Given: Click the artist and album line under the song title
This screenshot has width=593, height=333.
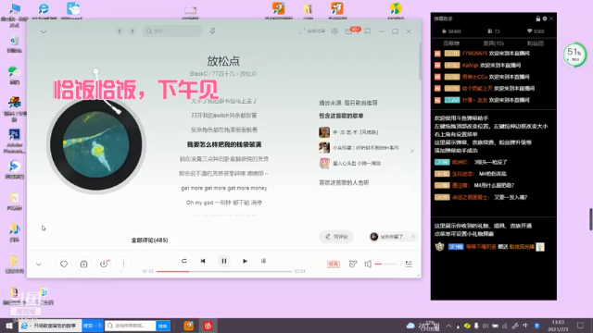Looking at the screenshot, I should click(x=223, y=74).
